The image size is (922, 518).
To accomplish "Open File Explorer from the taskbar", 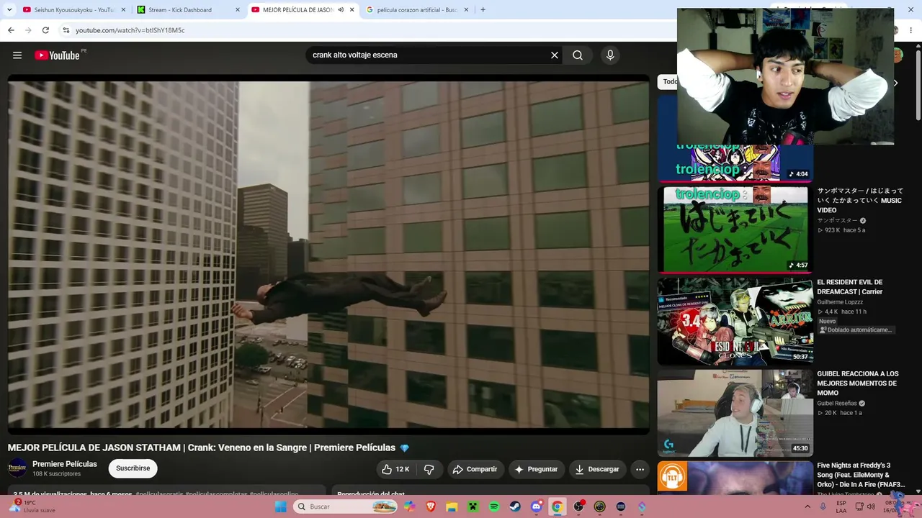I will coord(452,506).
